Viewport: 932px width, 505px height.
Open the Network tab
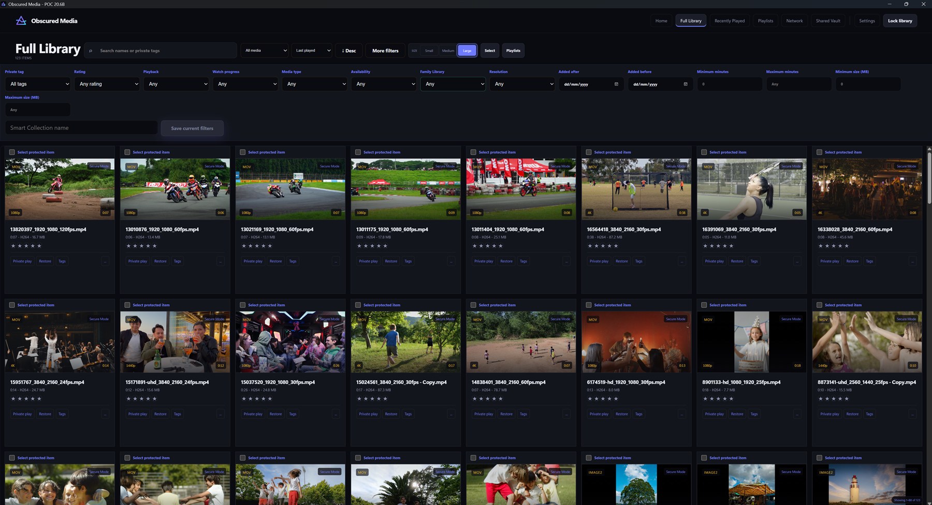click(x=794, y=21)
